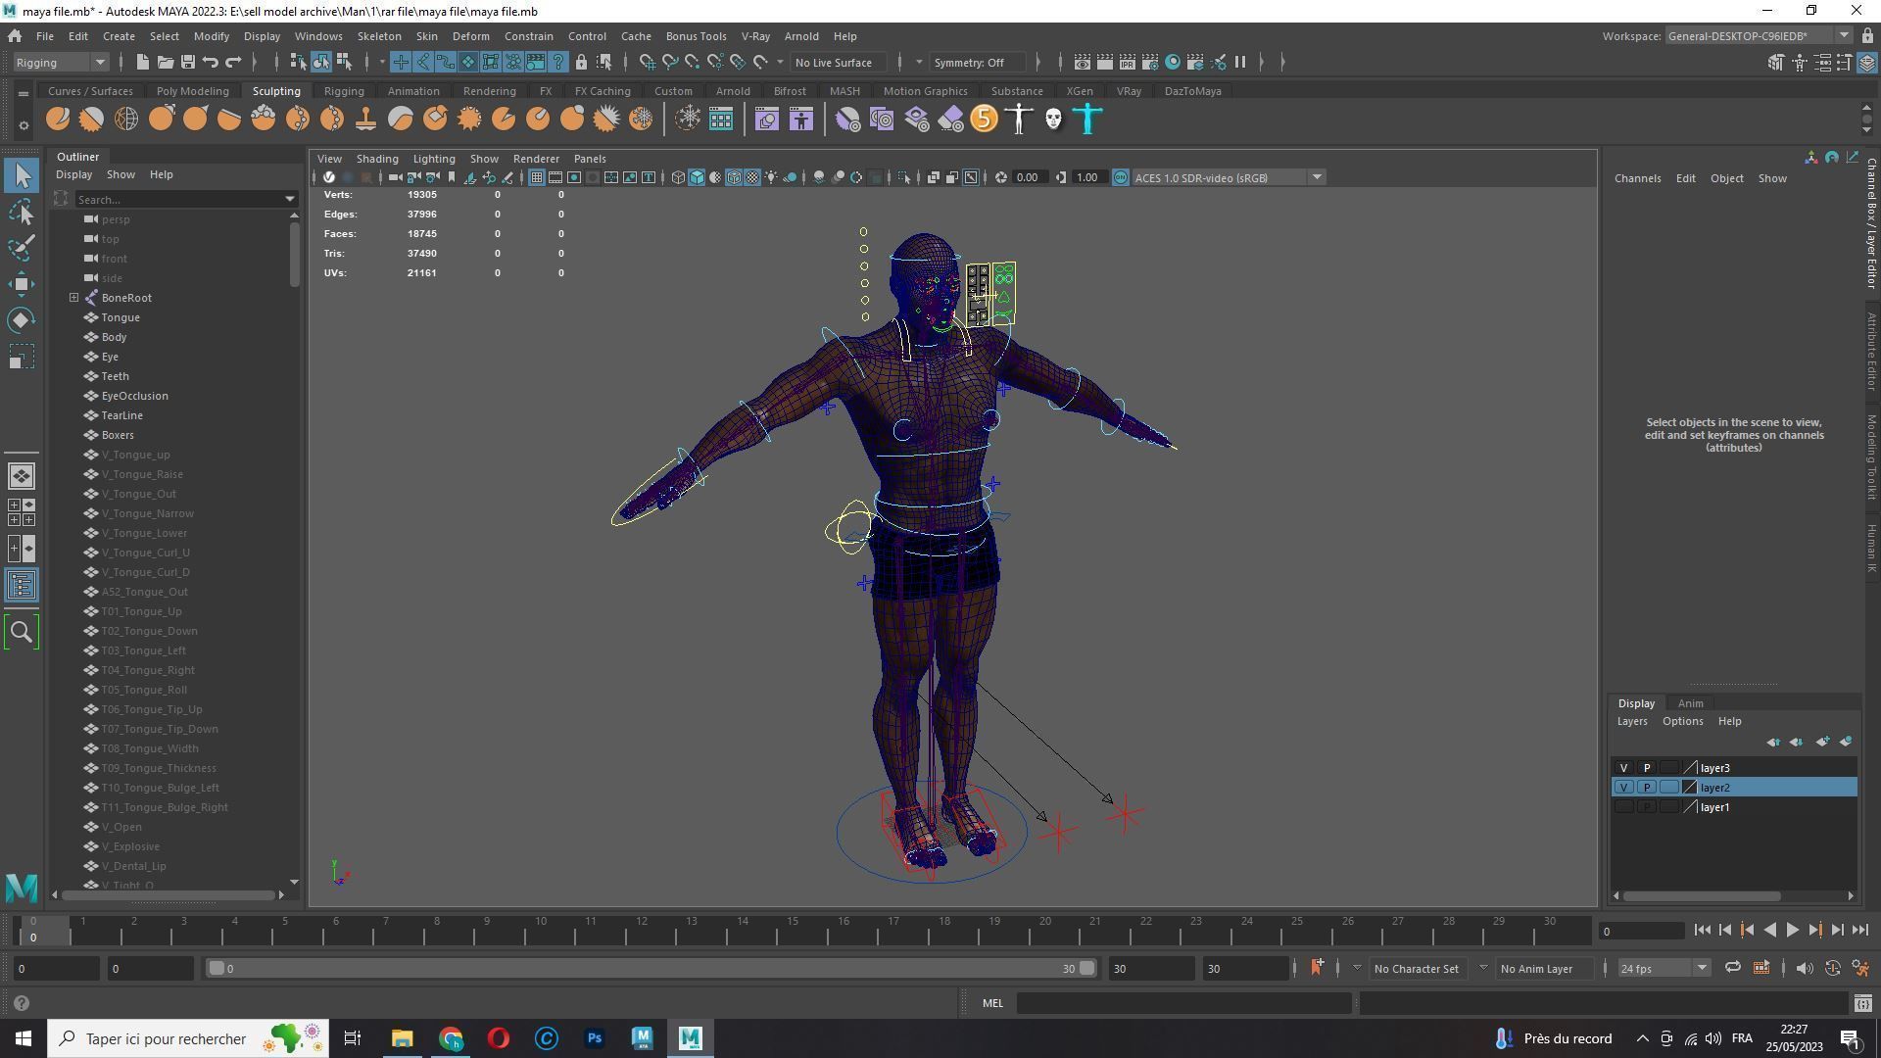Activate the Rotate tool in the toolbox
1881x1058 pixels.
(x=22, y=320)
